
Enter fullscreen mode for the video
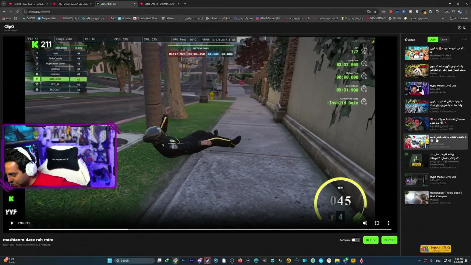tap(377, 223)
